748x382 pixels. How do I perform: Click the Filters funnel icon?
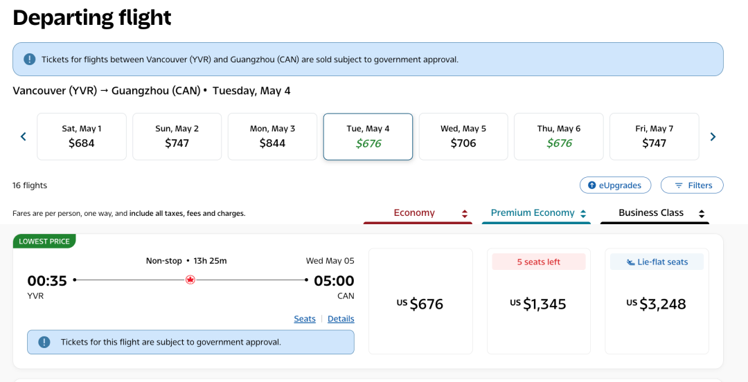click(x=679, y=185)
